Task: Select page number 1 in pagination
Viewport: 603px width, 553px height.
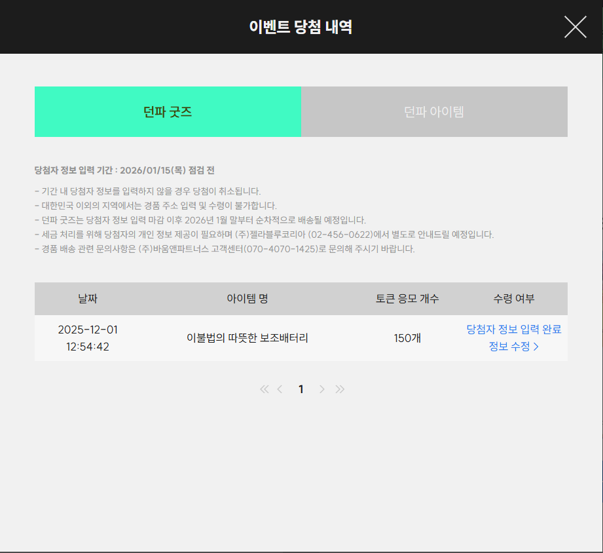Action: [x=301, y=389]
